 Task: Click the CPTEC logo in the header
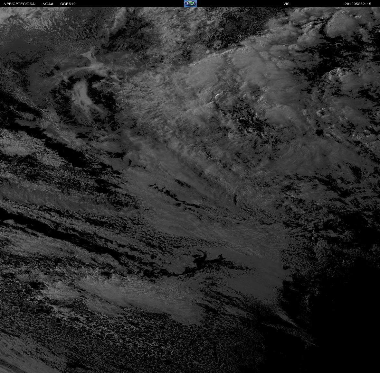tap(190, 4)
